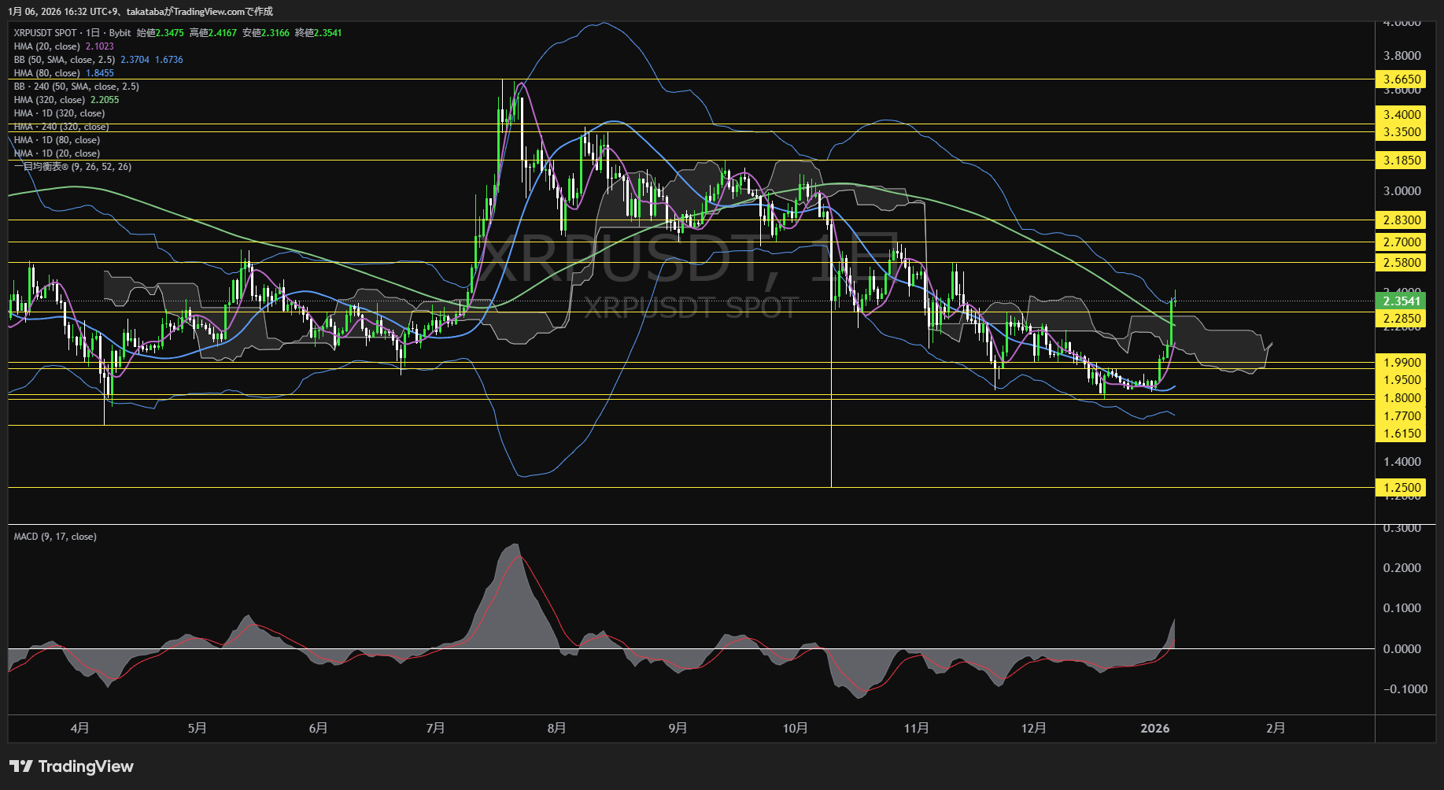Screen dimensions: 1444x790
Task: Click the 0.0000 MACD scale value
Action: pos(1402,649)
